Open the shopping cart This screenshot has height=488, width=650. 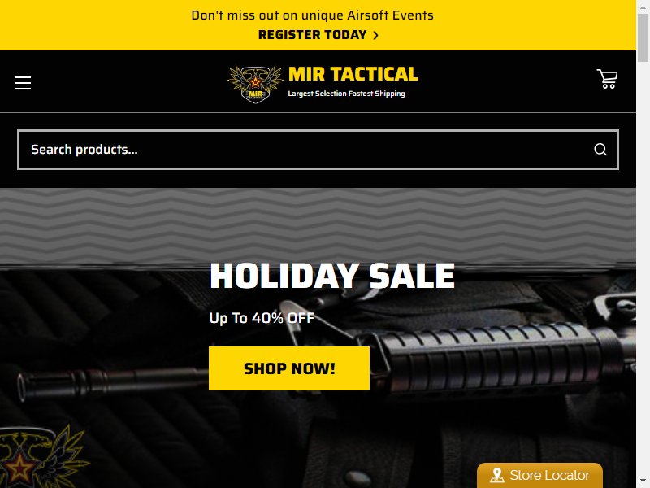607,78
